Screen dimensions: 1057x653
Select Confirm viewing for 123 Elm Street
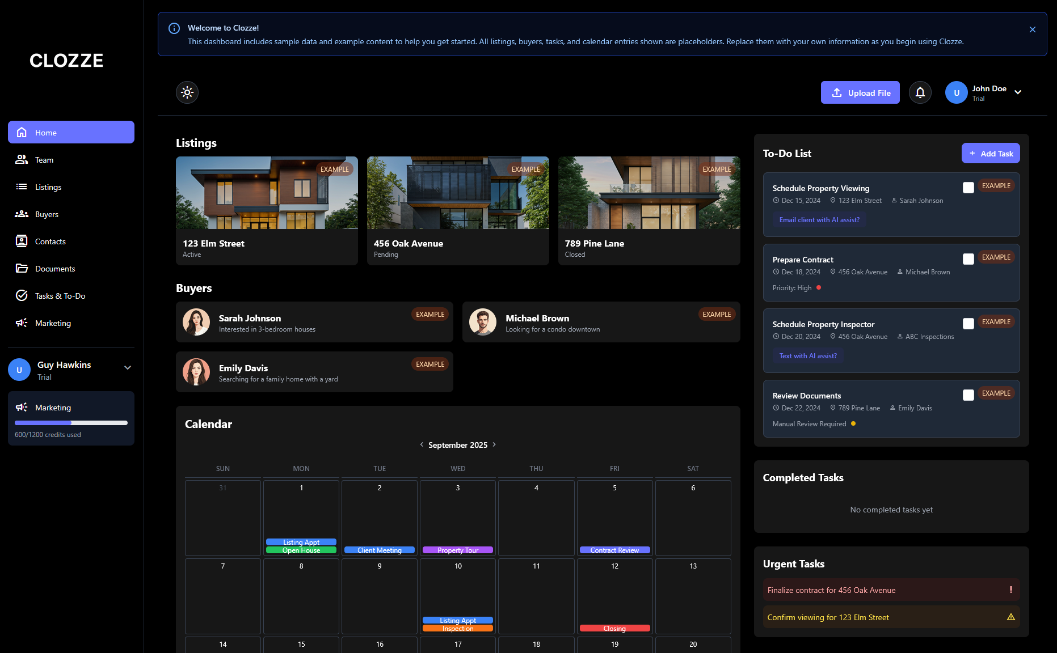click(x=891, y=617)
